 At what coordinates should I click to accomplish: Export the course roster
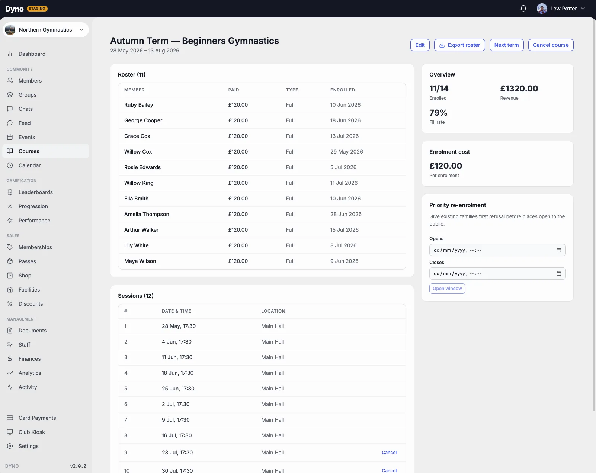[459, 45]
